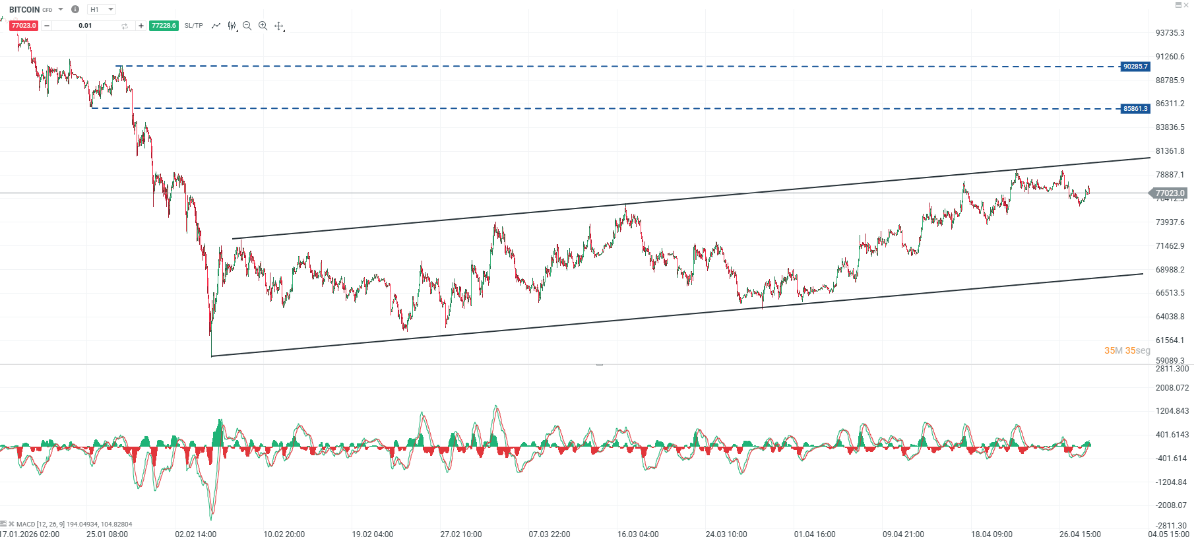
Task: Click the instrument info icon
Action: [75, 9]
